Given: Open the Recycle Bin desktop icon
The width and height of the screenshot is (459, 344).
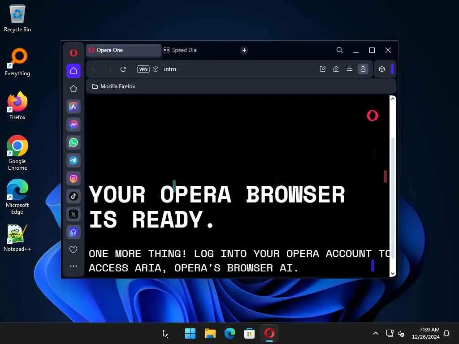Looking at the screenshot, I should [17, 18].
